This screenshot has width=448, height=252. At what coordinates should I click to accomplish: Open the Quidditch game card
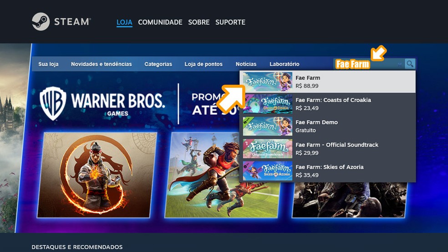point(222,175)
